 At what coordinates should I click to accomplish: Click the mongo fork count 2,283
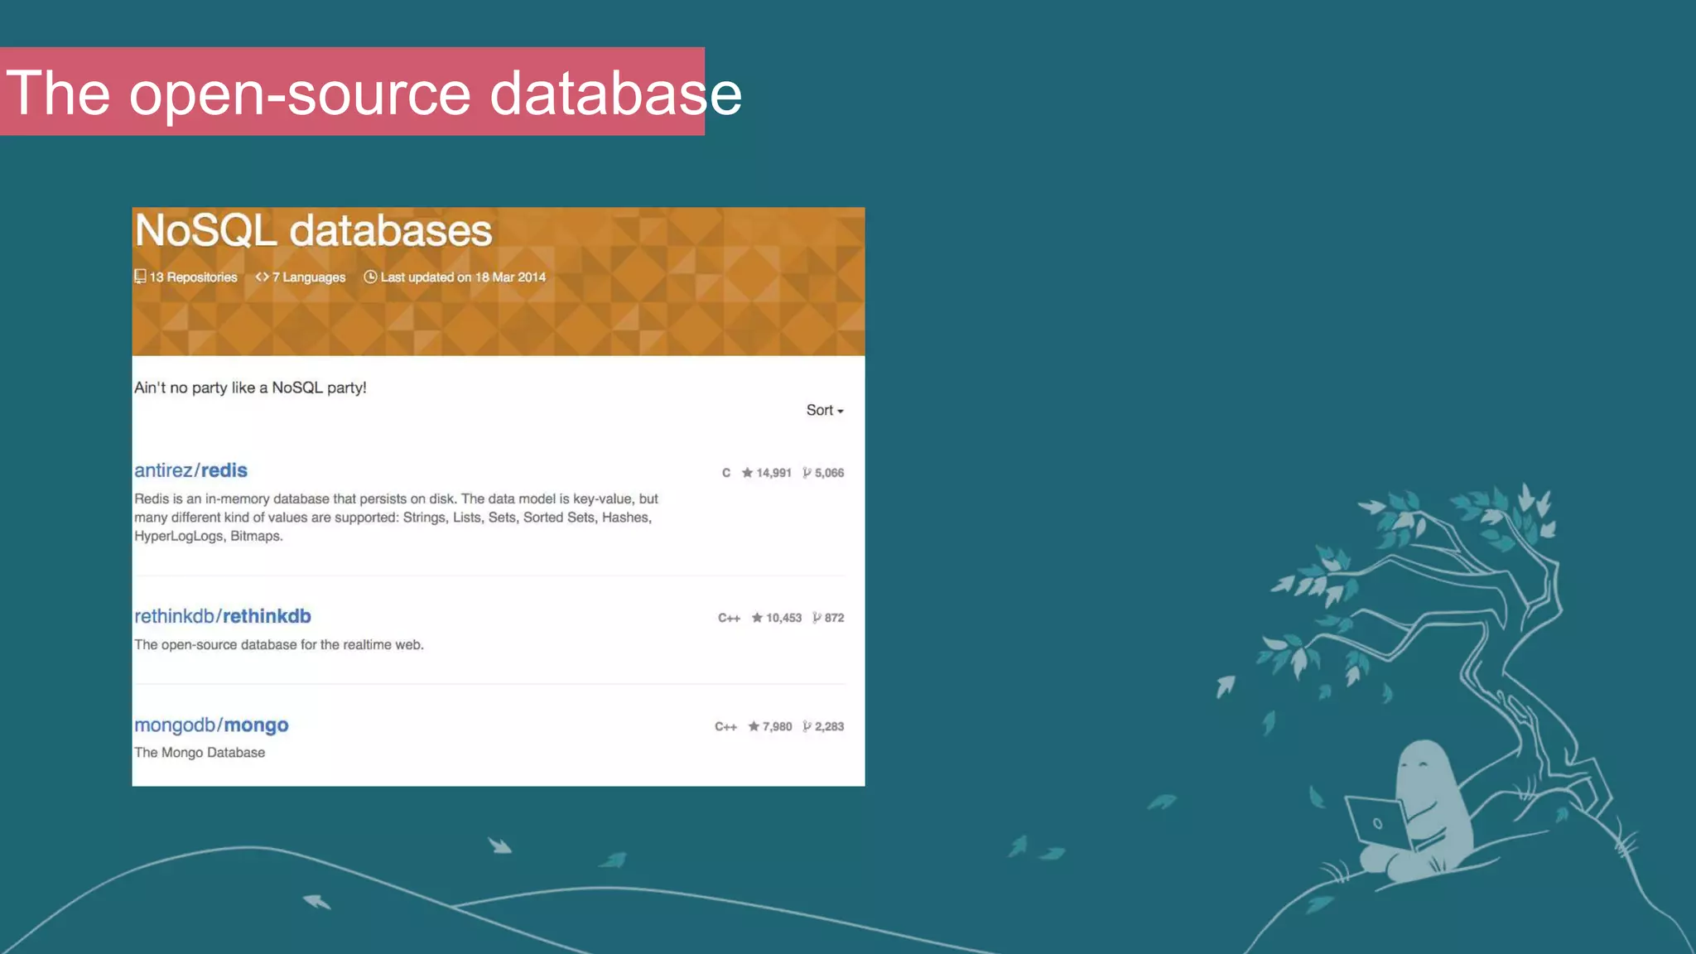point(823,726)
